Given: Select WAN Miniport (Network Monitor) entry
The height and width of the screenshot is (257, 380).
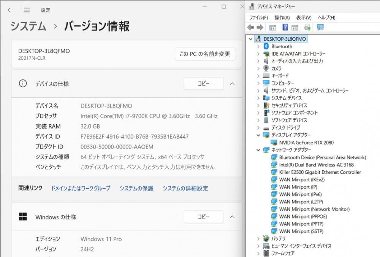Looking at the screenshot, I should tap(314, 209).
